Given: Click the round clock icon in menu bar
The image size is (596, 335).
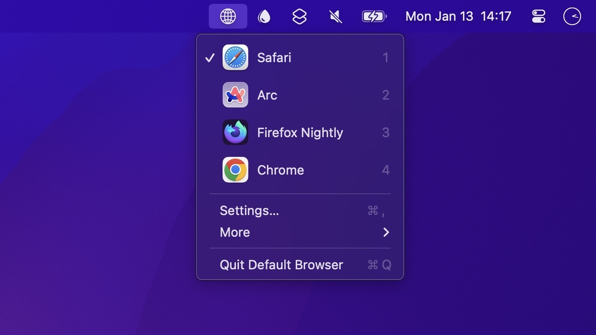Looking at the screenshot, I should tap(572, 17).
